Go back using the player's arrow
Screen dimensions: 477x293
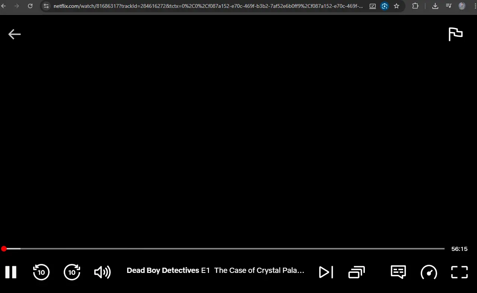[x=15, y=34]
